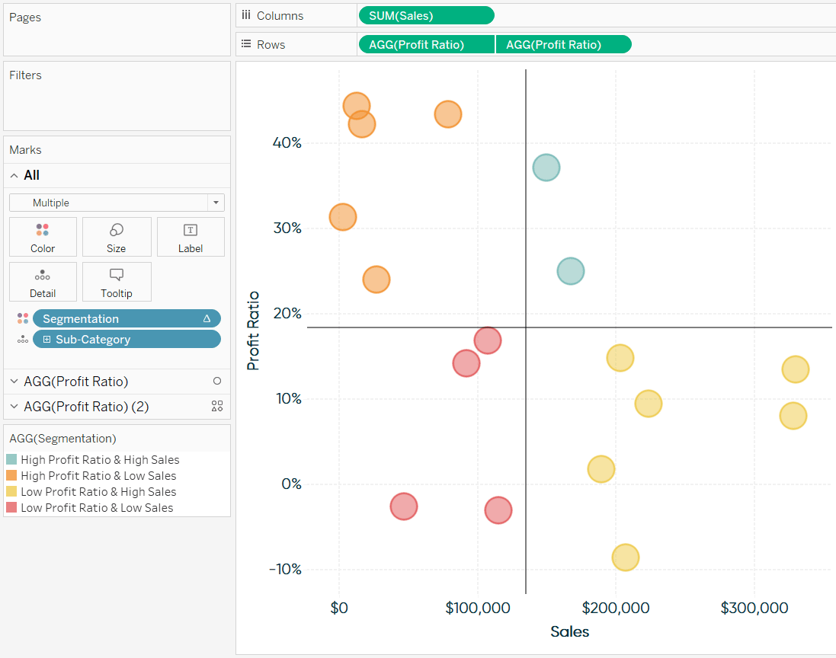Select the SUM(Sales) pill on Columns

(426, 14)
